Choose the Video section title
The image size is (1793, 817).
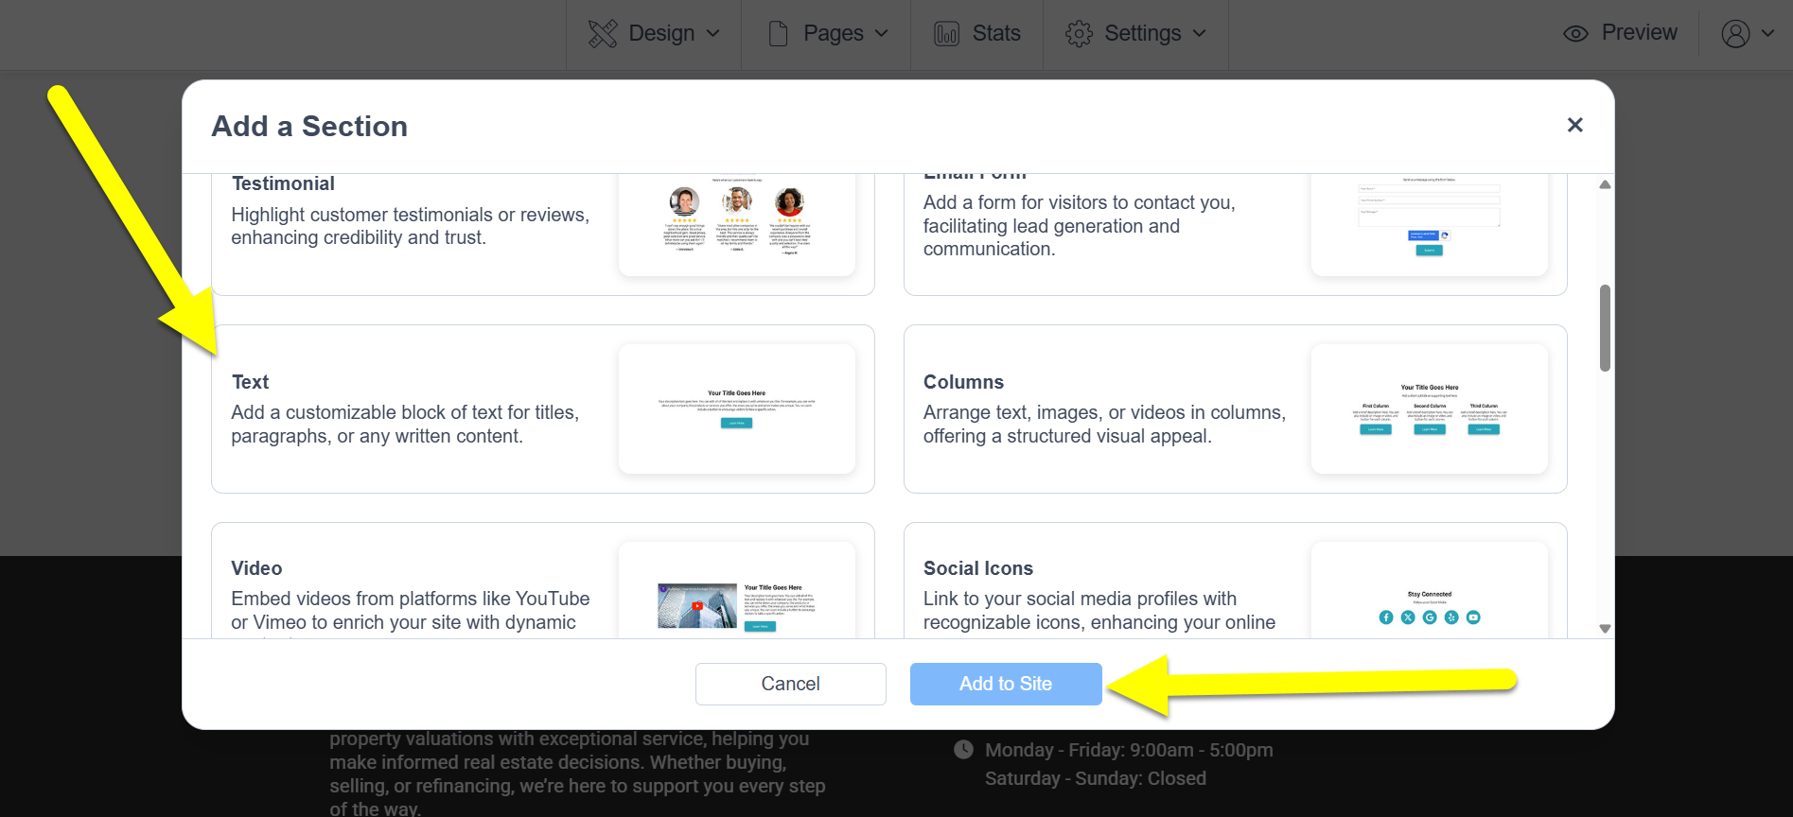tap(256, 568)
